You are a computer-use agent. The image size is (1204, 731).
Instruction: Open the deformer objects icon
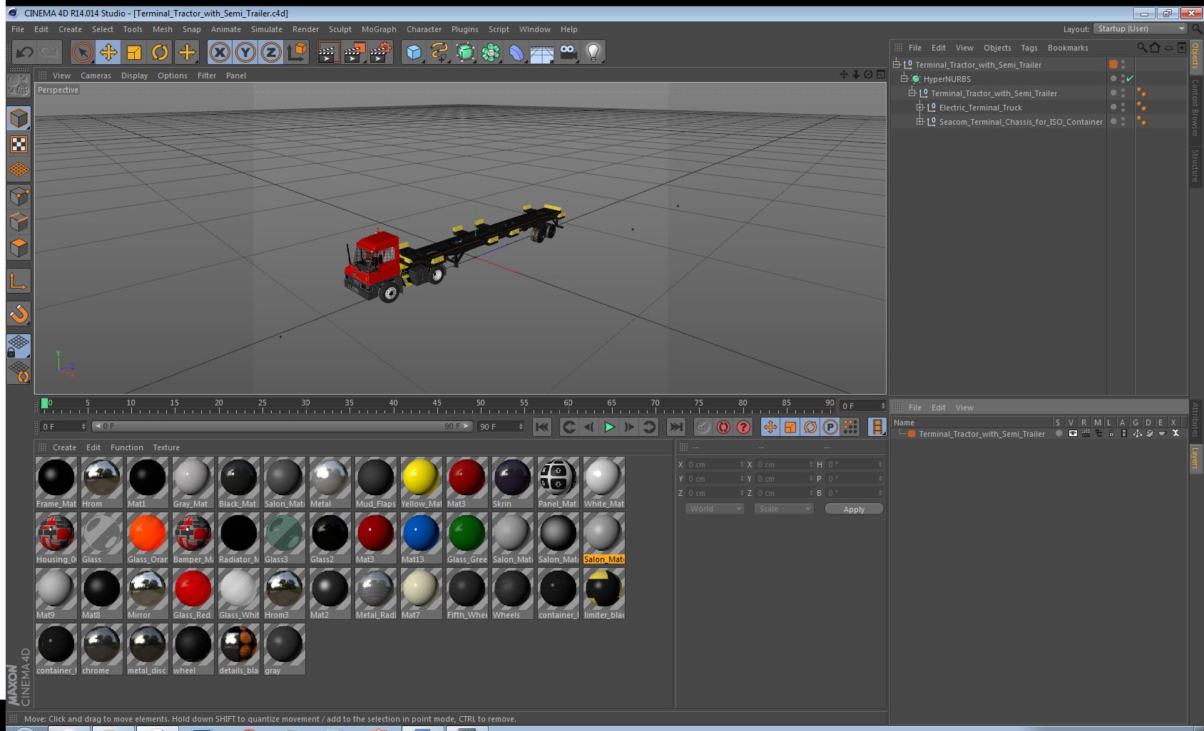(x=516, y=52)
